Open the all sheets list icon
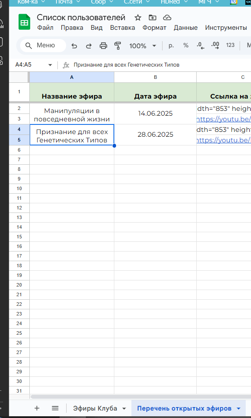251x418 pixels. tap(55, 408)
